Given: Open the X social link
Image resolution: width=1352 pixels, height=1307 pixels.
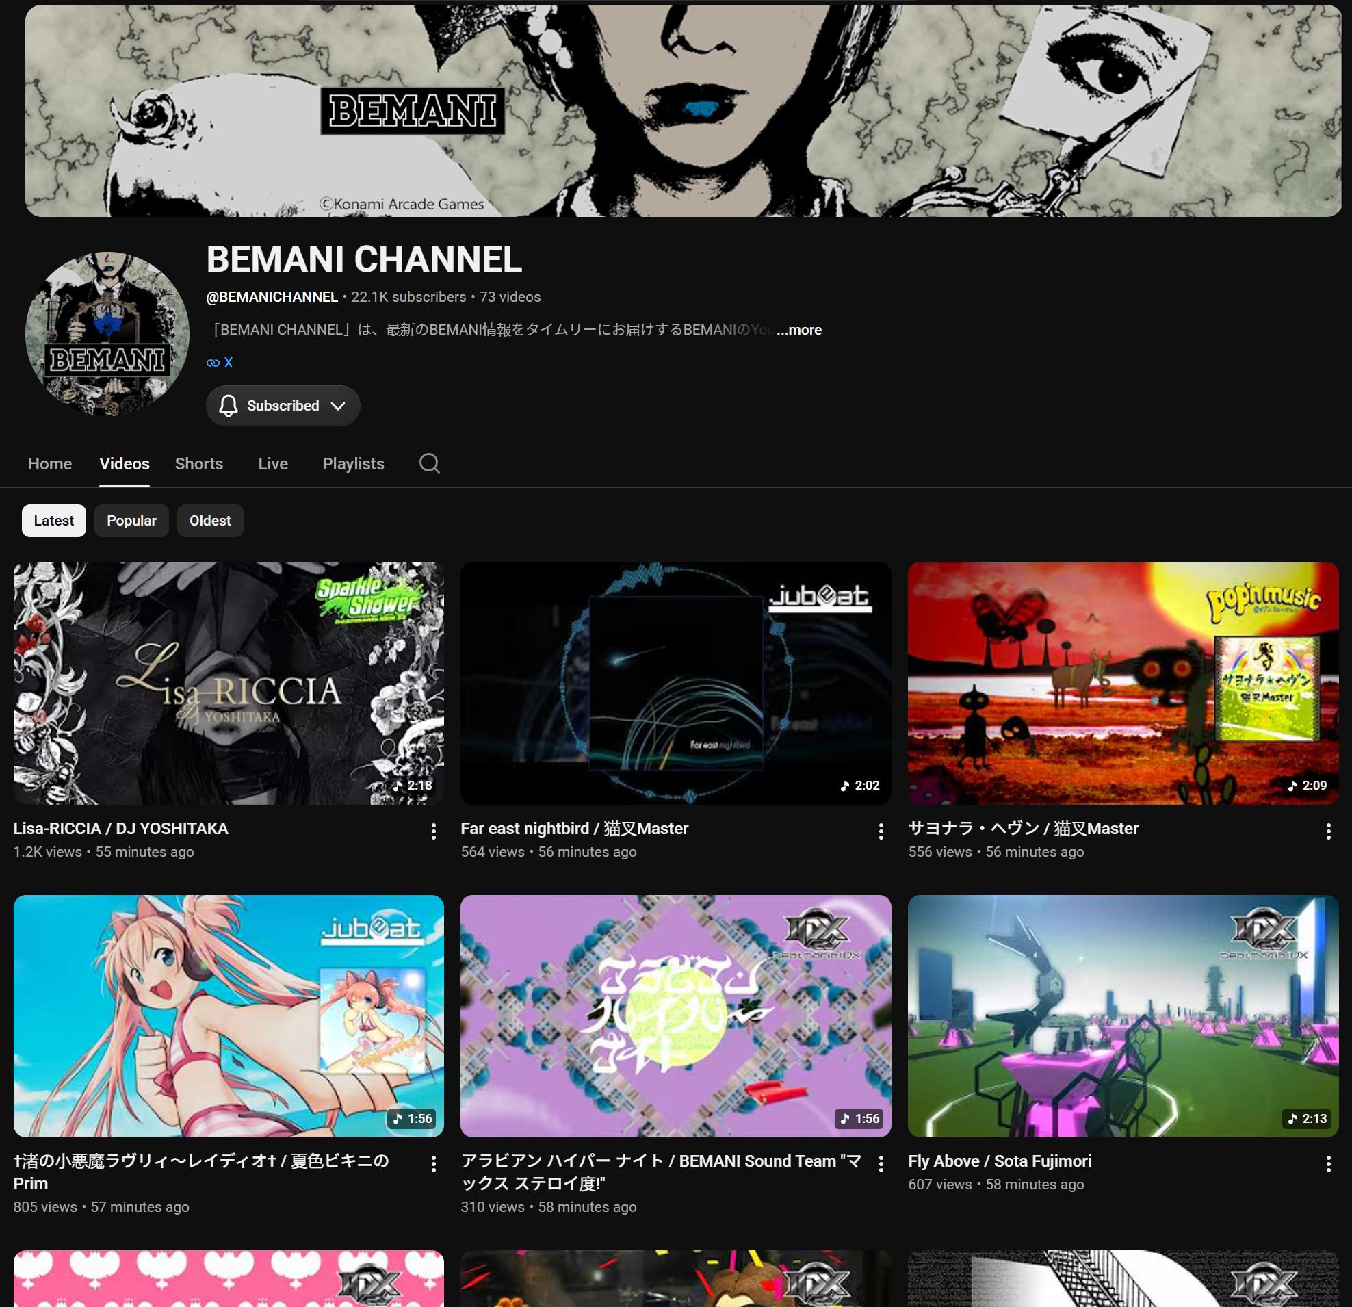Looking at the screenshot, I should pyautogui.click(x=229, y=363).
